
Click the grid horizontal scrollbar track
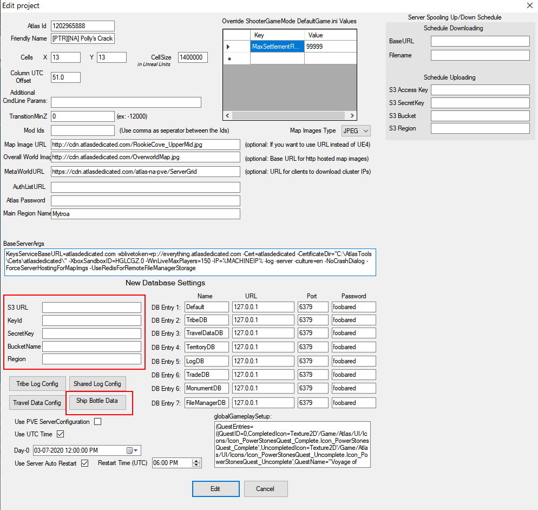coord(290,116)
